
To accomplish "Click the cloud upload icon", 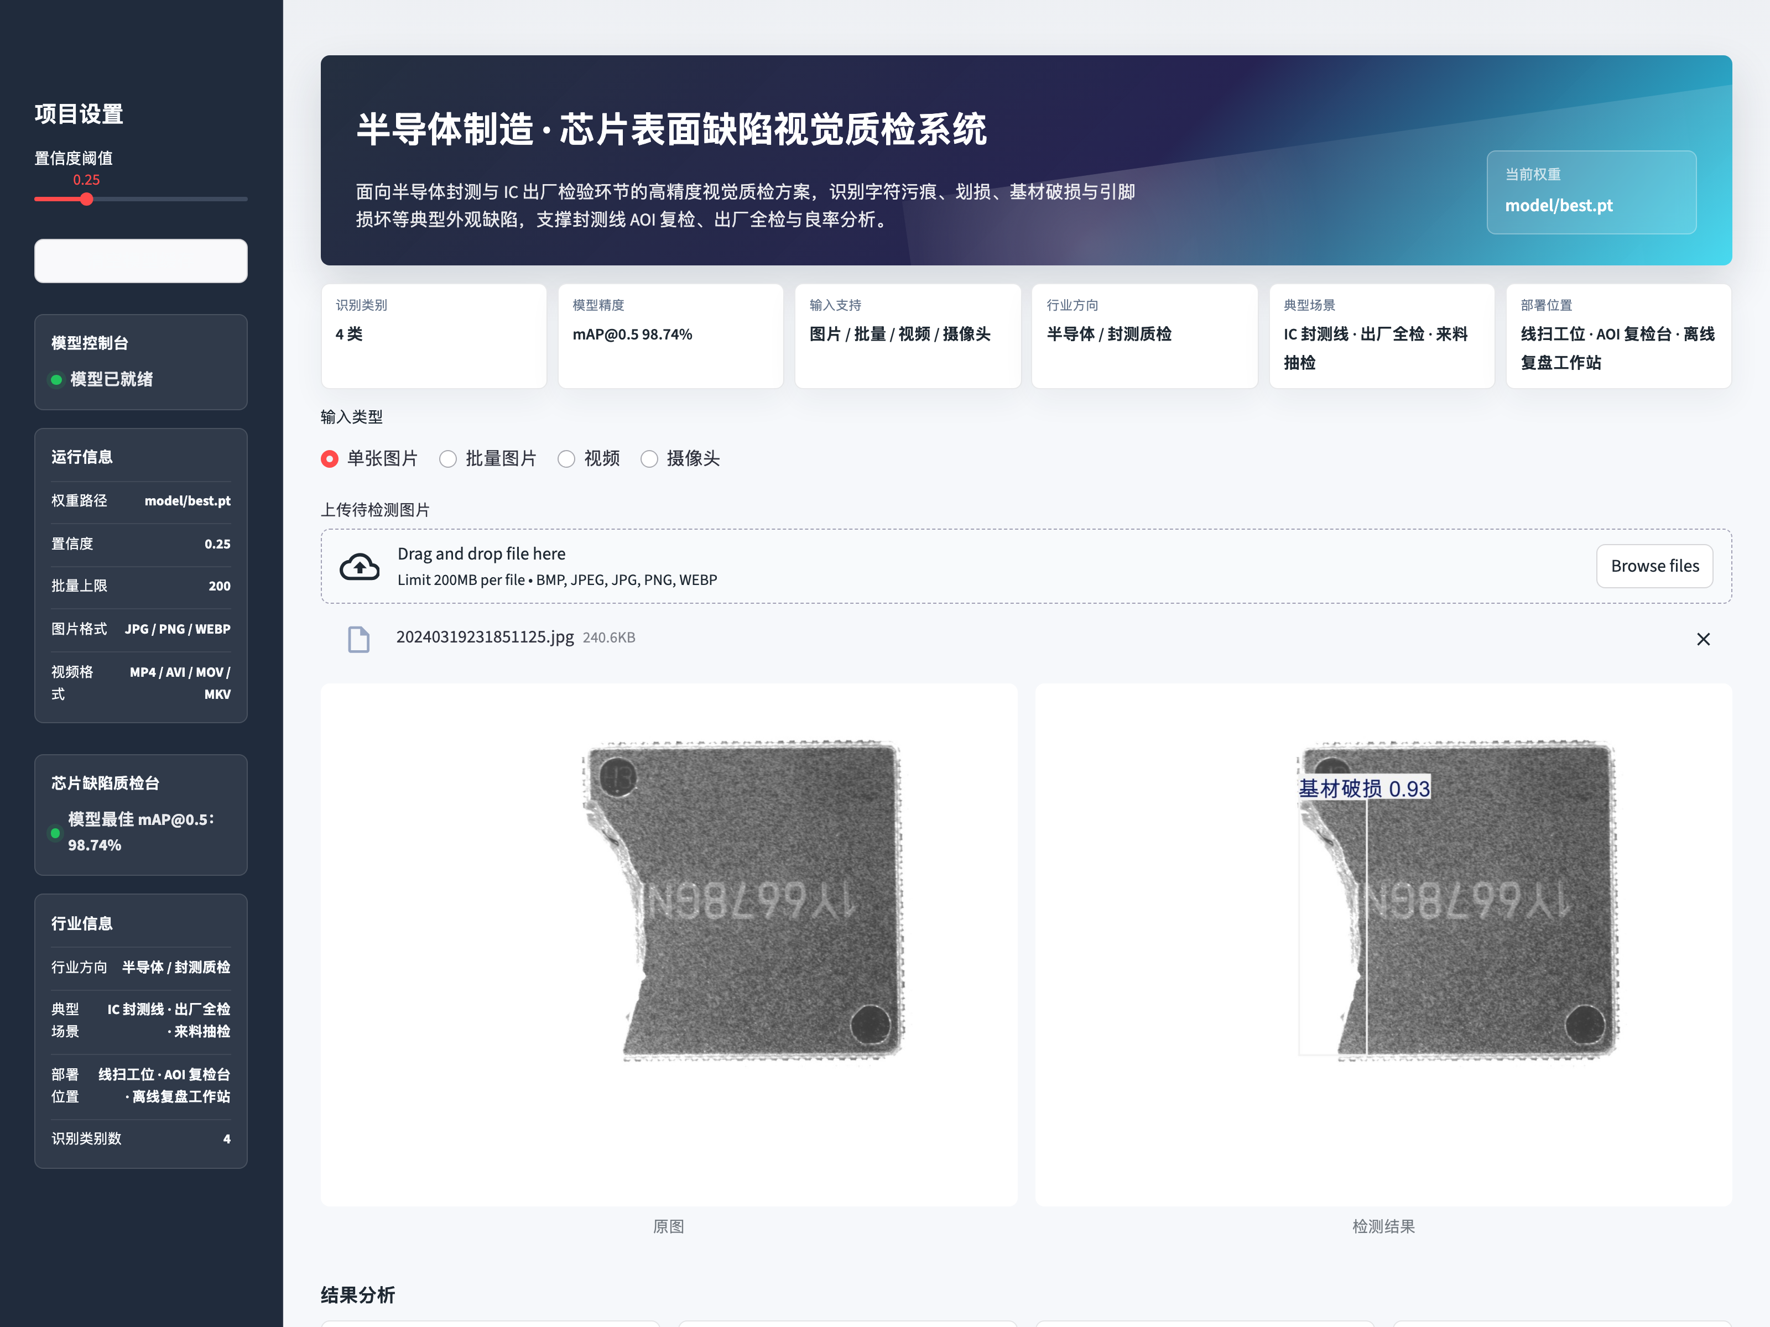I will click(x=360, y=566).
